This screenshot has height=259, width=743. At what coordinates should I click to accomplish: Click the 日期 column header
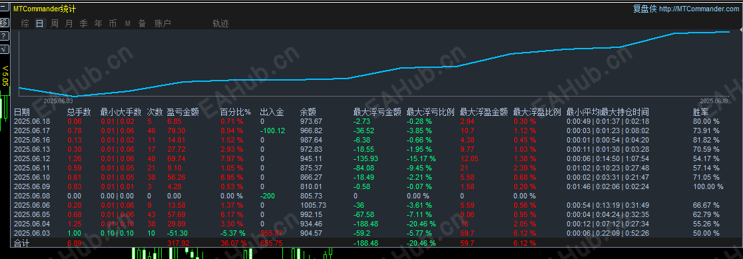point(22,113)
